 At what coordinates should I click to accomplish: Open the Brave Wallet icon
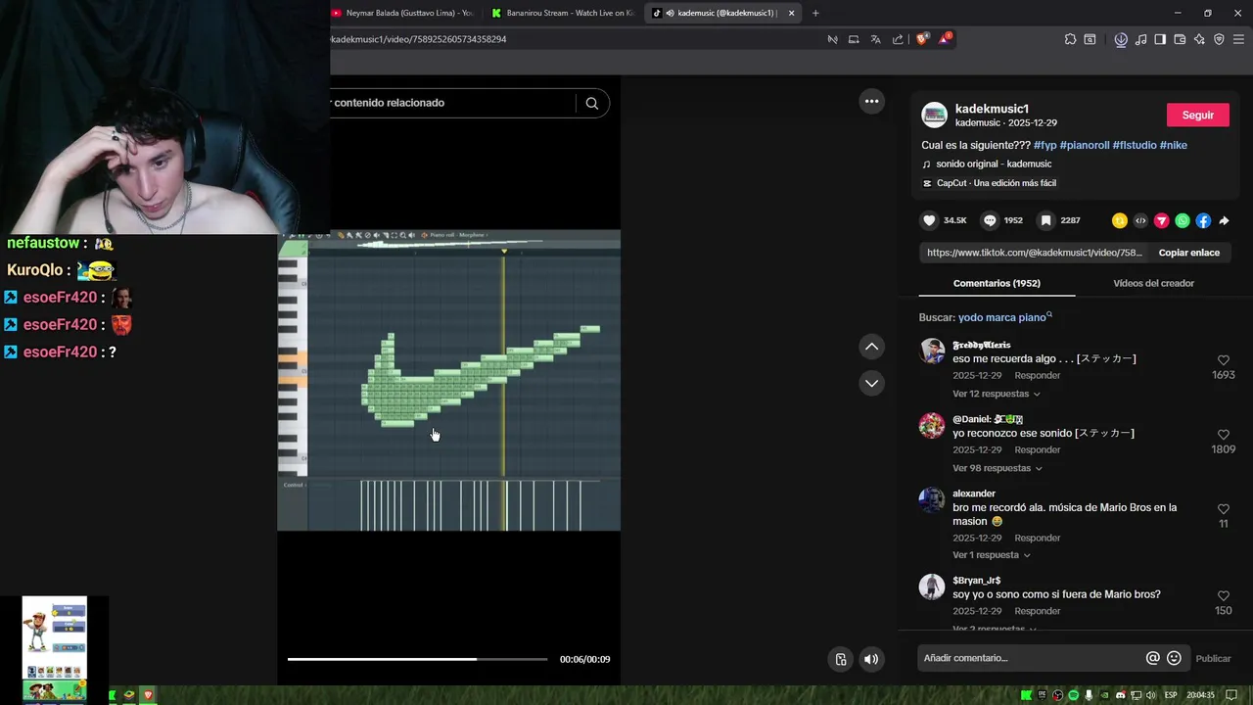pos(1180,39)
